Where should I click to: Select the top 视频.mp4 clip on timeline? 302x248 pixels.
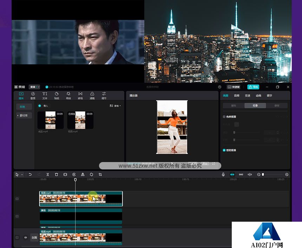(81, 199)
